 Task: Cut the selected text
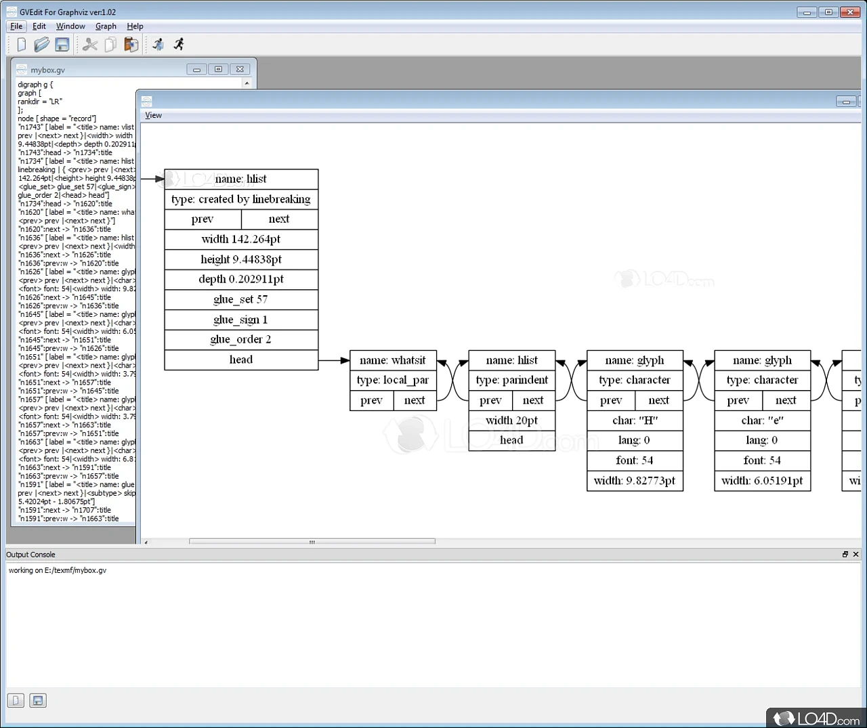[90, 44]
